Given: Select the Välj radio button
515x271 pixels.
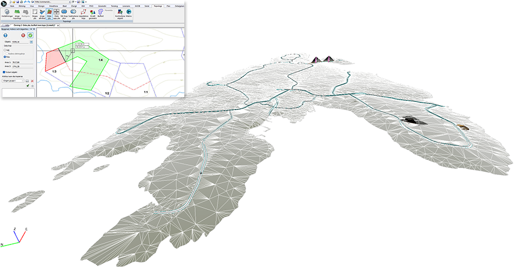Looking at the screenshot, I should 5,50.
